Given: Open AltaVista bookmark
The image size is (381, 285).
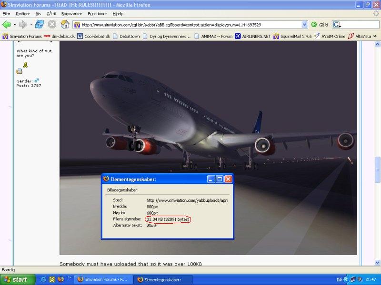Looking at the screenshot, I should 360,37.
